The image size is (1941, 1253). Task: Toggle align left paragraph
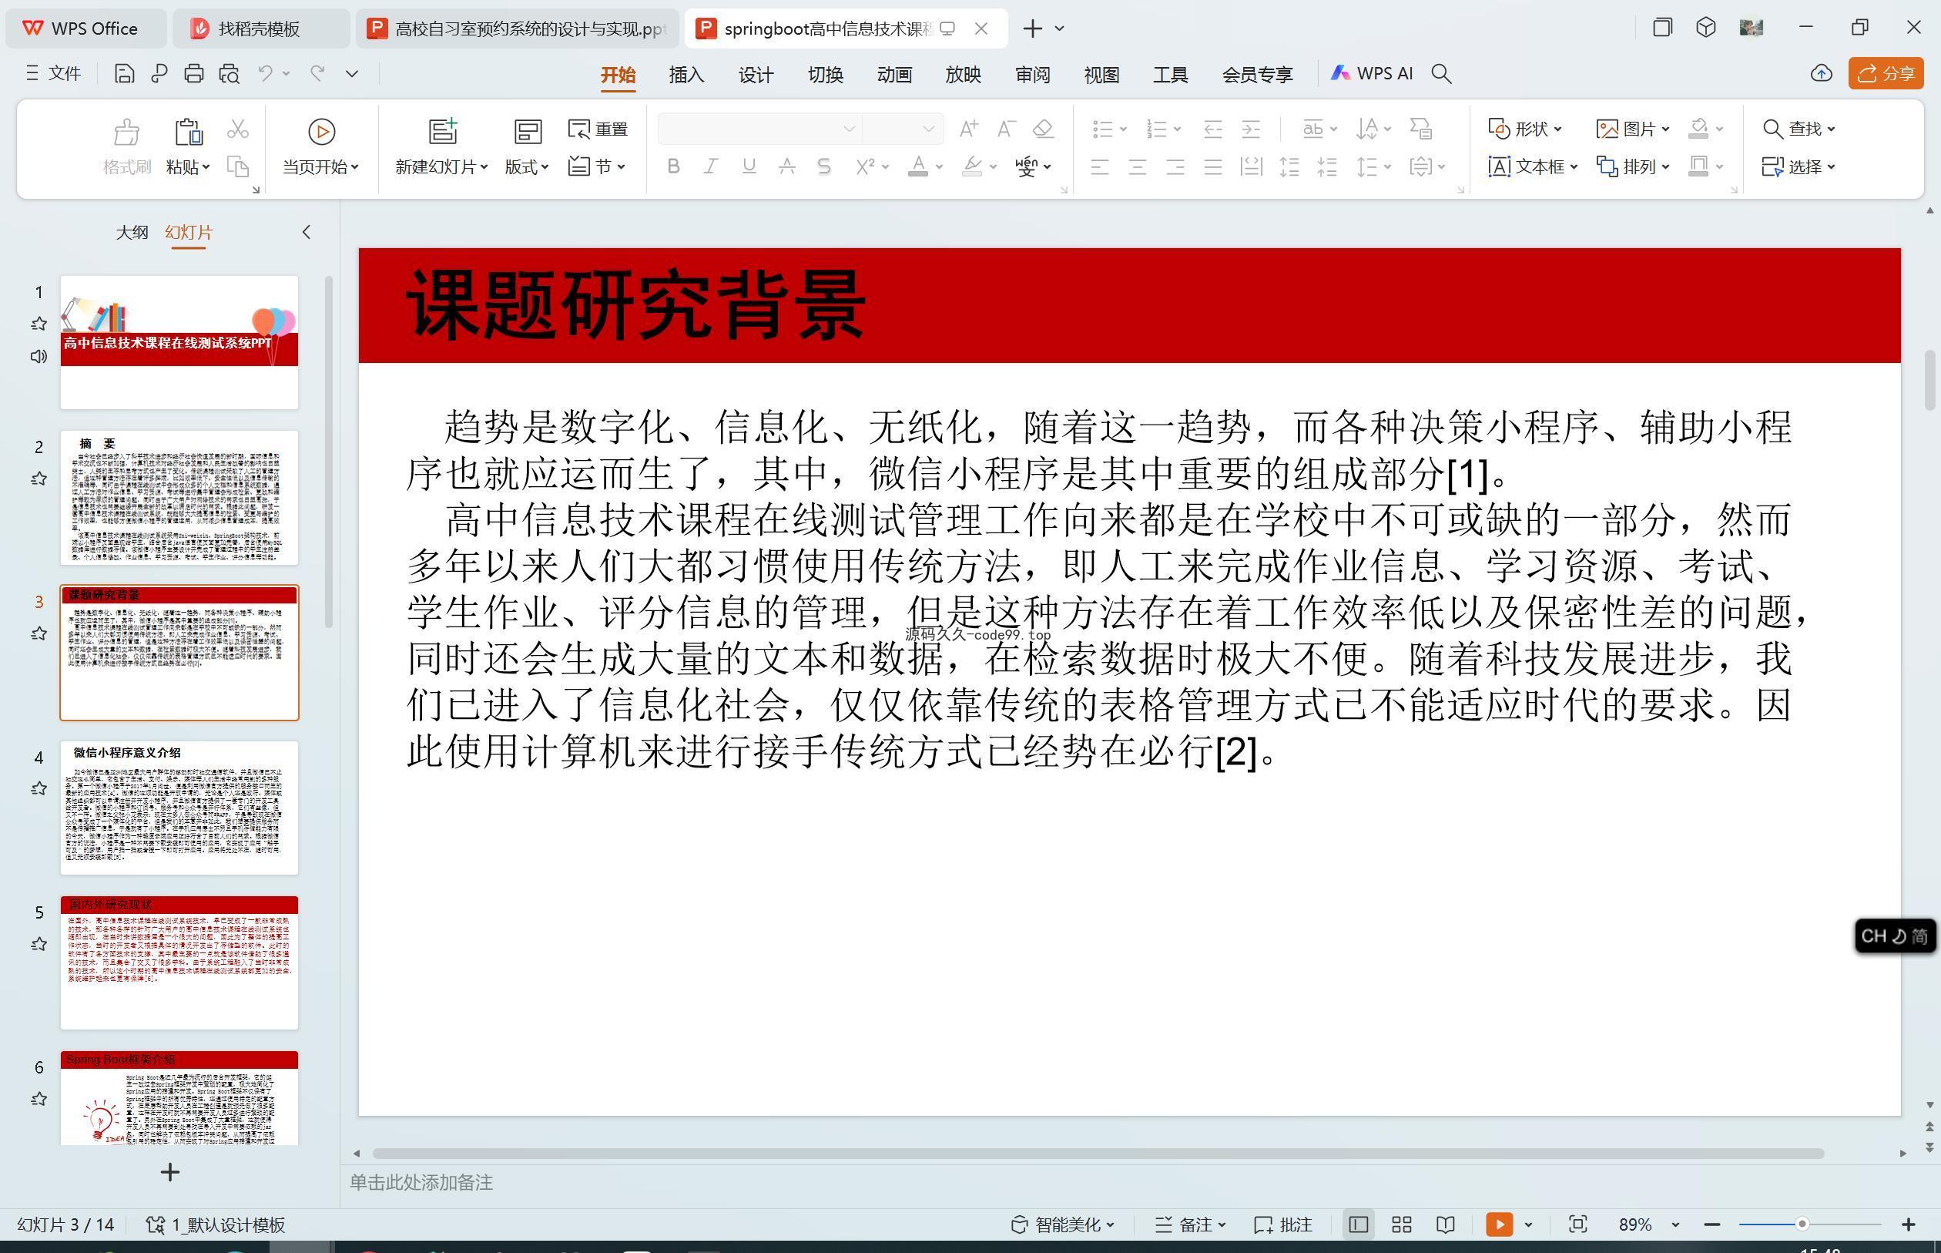[x=1099, y=166]
